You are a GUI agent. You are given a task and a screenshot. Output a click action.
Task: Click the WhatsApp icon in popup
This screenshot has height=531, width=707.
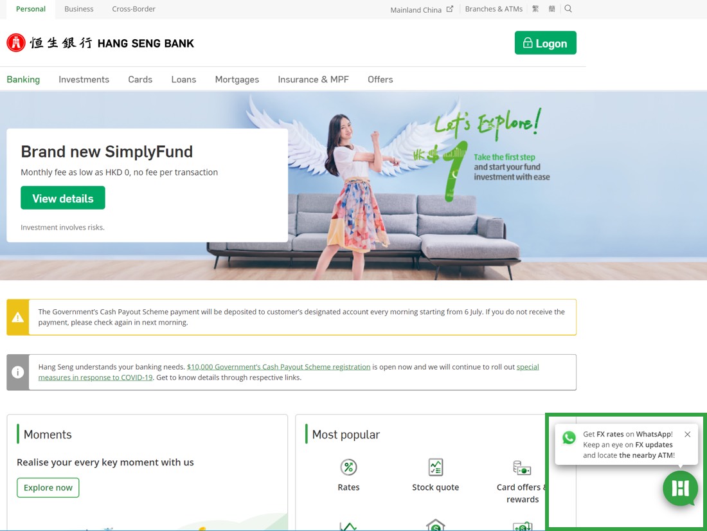click(569, 437)
